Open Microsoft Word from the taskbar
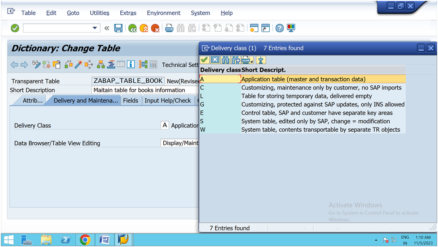Screen dimensions: 438x247 tap(104, 240)
